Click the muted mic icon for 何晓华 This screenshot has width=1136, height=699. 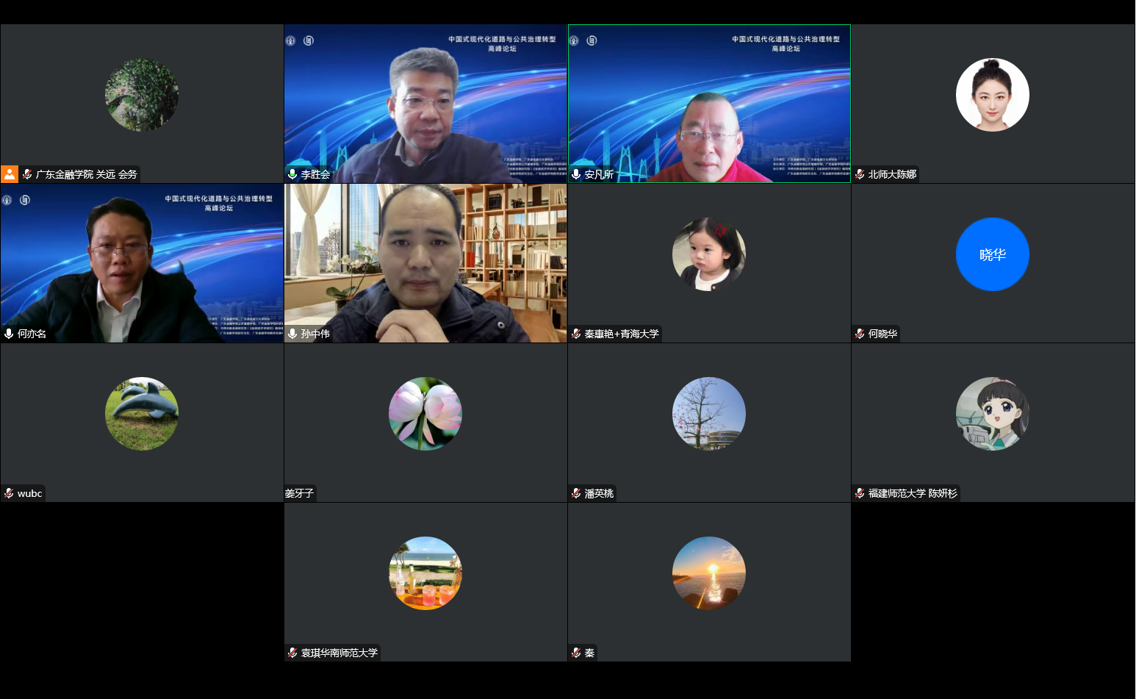click(860, 334)
